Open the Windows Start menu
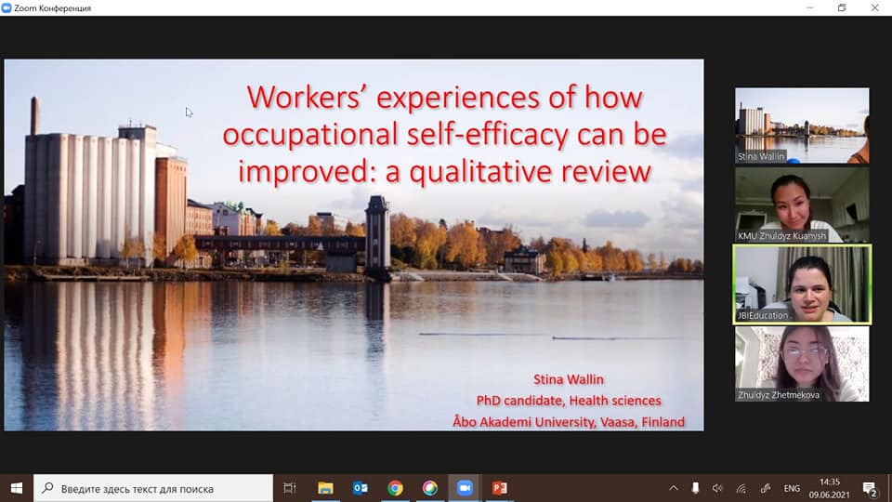Image resolution: width=892 pixels, height=502 pixels. (x=16, y=488)
